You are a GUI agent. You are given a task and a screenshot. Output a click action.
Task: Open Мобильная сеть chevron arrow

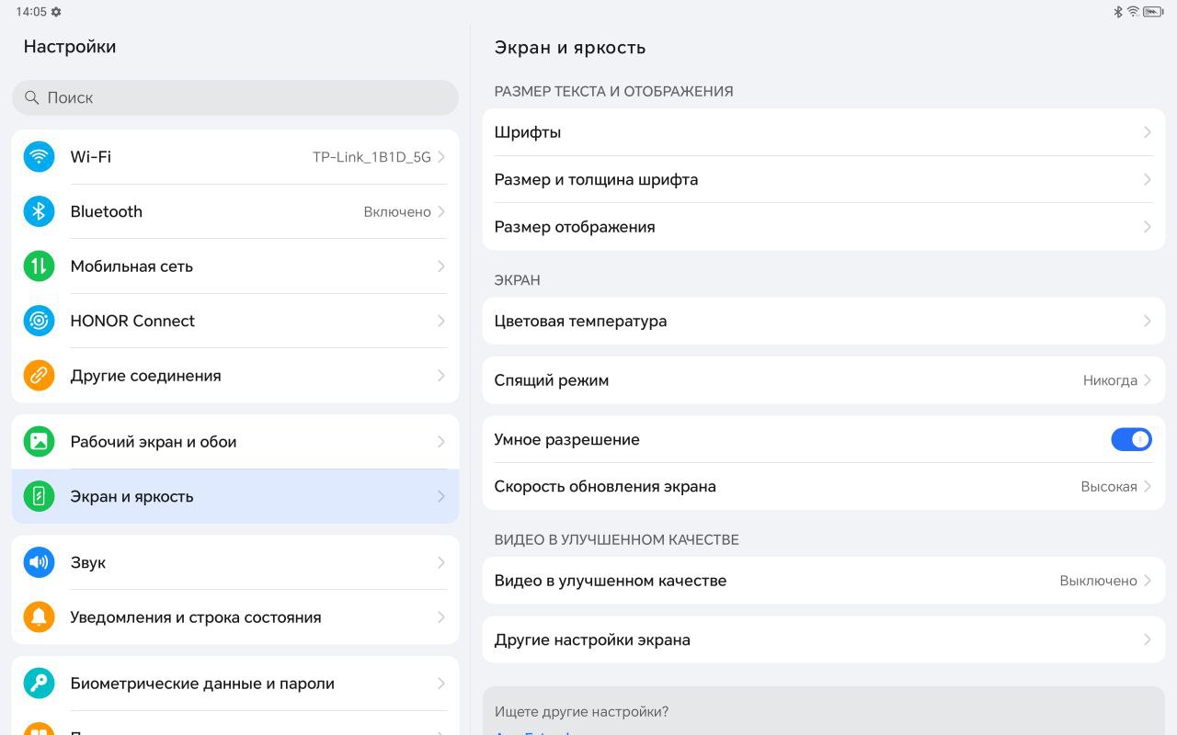pos(441,266)
